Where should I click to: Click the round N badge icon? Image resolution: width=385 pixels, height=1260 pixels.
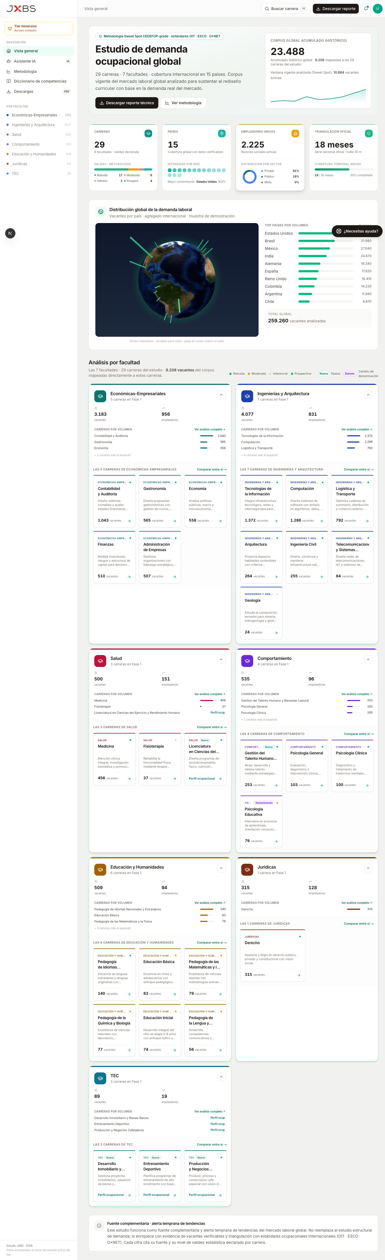pos(10,233)
